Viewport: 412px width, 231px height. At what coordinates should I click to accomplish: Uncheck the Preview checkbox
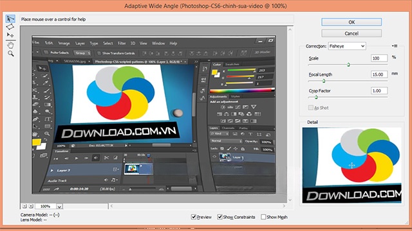194,217
